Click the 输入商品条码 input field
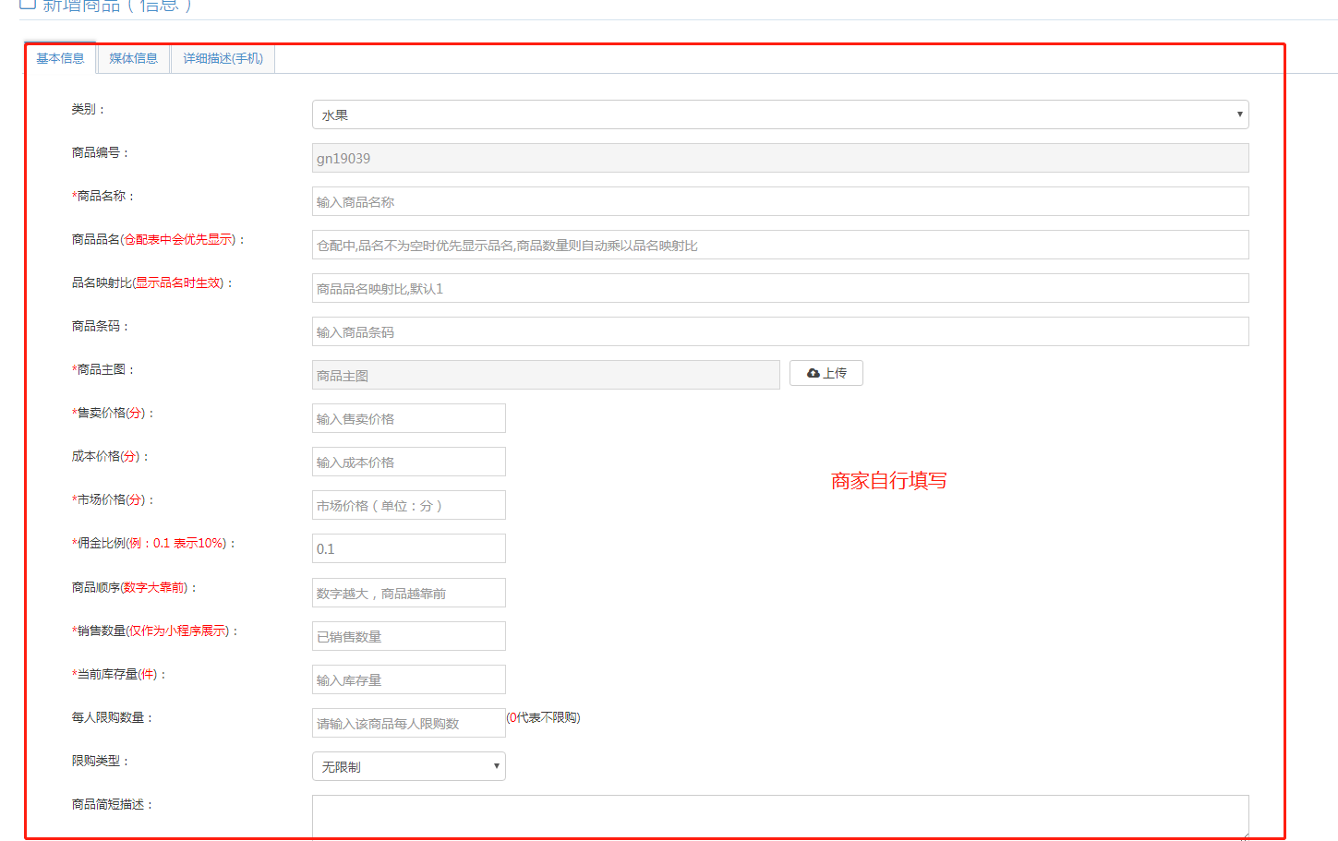1338x841 pixels. pos(780,331)
